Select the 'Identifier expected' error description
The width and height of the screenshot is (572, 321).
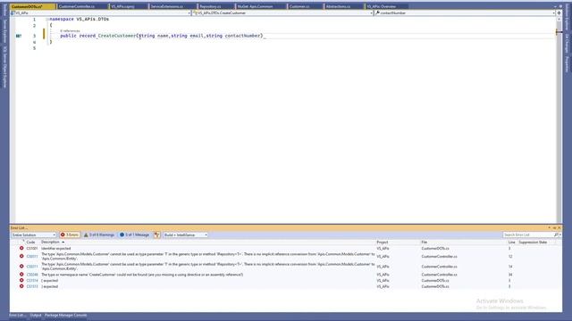[x=55, y=248]
